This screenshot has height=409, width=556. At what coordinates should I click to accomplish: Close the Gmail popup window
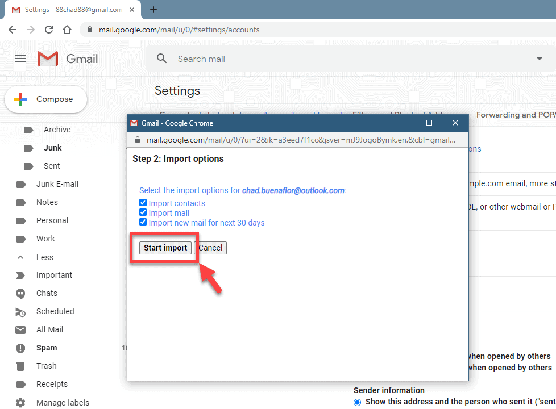tap(455, 123)
